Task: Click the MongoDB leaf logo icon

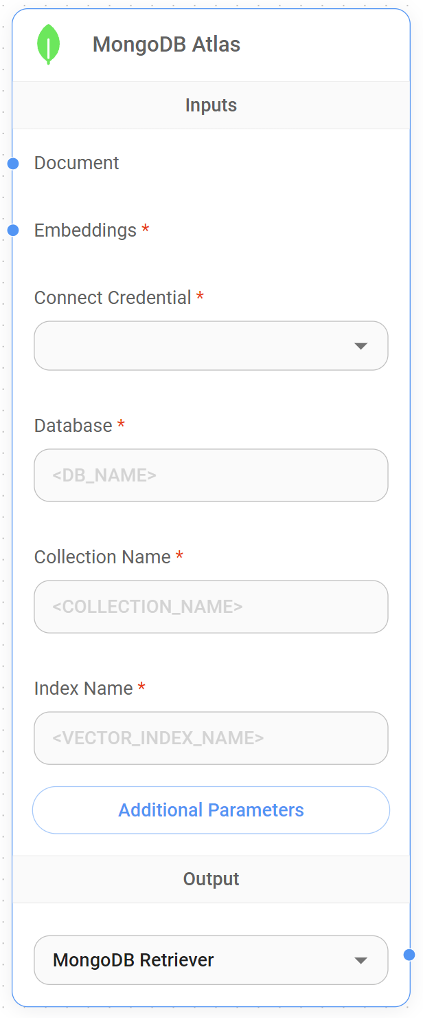Action: point(48,43)
